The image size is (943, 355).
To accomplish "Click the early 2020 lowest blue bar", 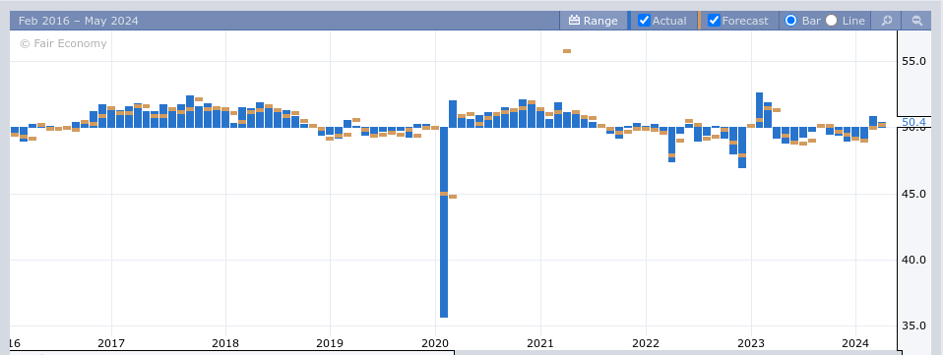I will tap(444, 222).
